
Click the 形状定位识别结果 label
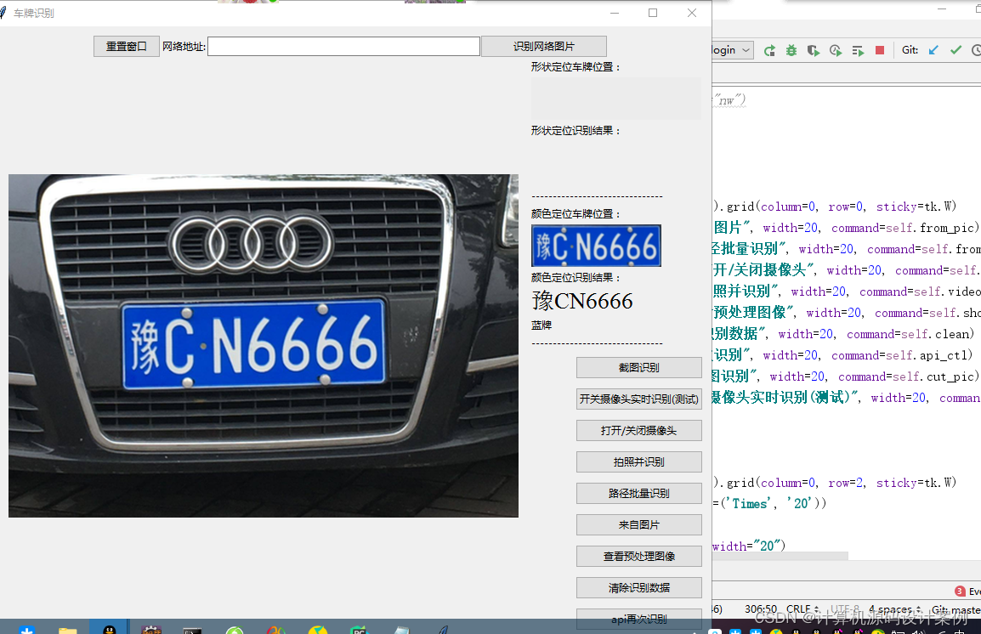(x=576, y=131)
